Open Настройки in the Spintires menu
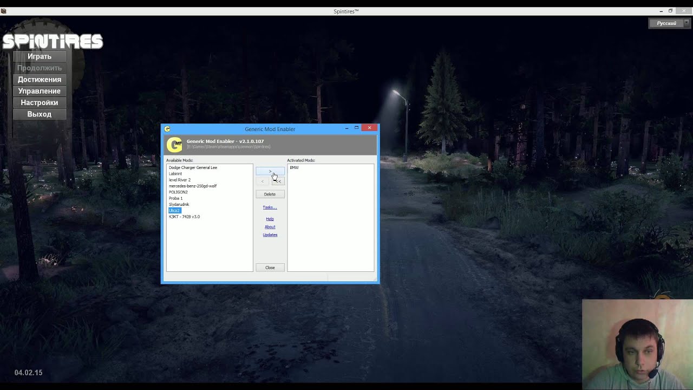 (40, 102)
